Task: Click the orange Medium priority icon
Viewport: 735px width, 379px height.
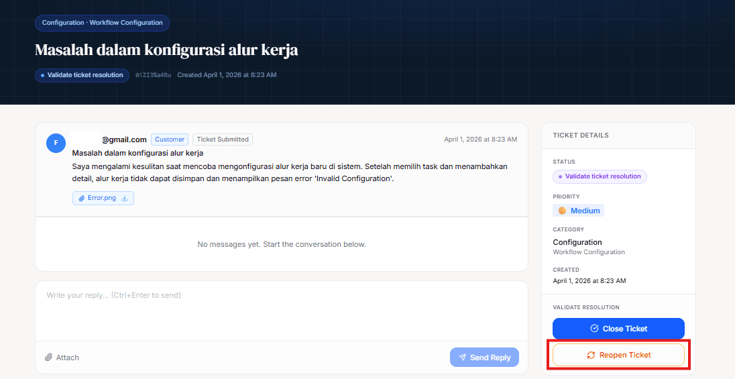Action: 562,211
